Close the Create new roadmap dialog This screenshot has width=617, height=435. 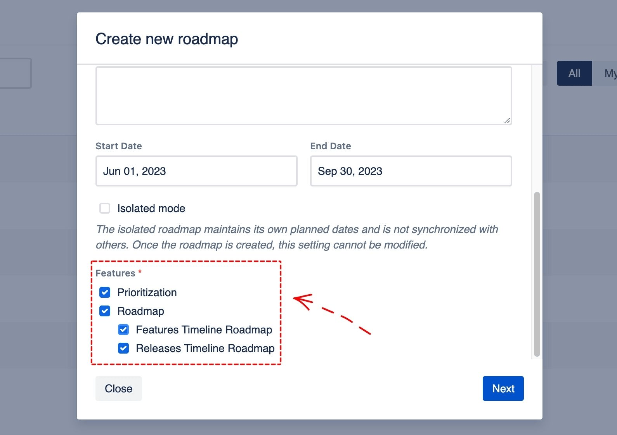coord(118,388)
